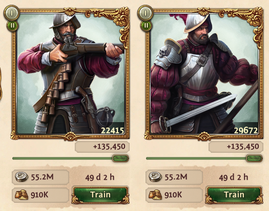Train the musketeer unit
This screenshot has width=269, height=211.
coord(100,195)
